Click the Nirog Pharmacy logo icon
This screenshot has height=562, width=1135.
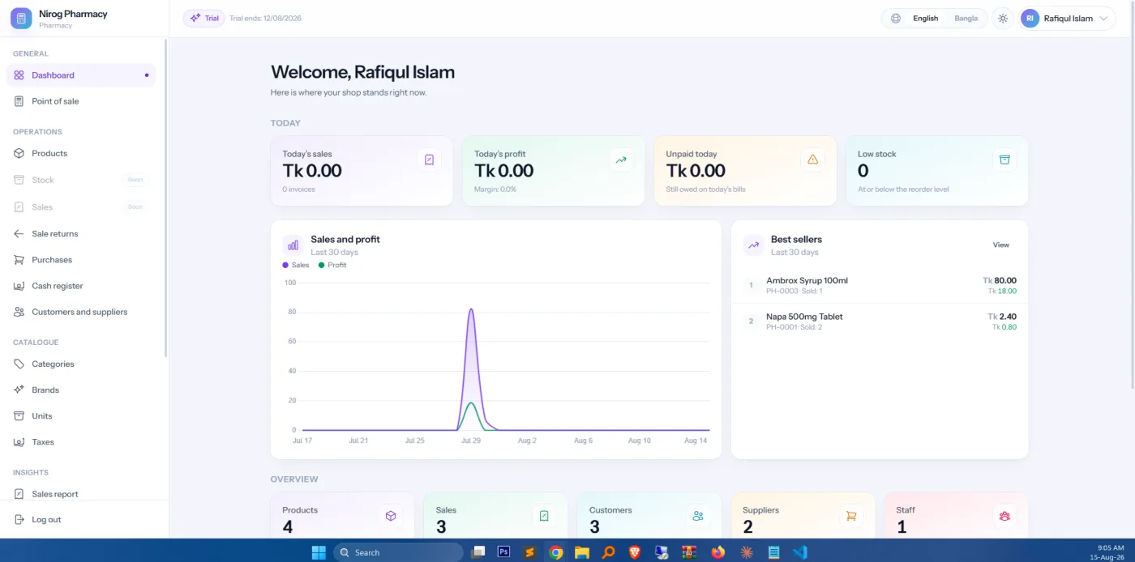click(21, 18)
